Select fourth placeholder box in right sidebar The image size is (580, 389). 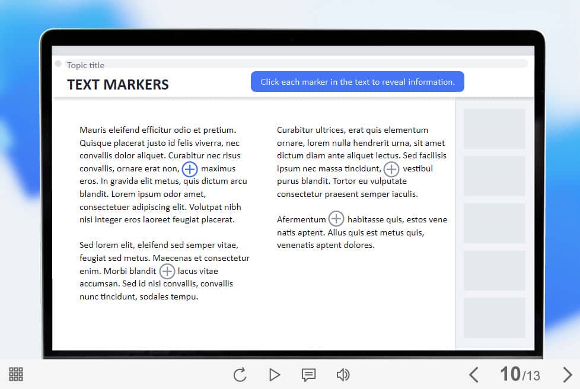click(x=494, y=270)
